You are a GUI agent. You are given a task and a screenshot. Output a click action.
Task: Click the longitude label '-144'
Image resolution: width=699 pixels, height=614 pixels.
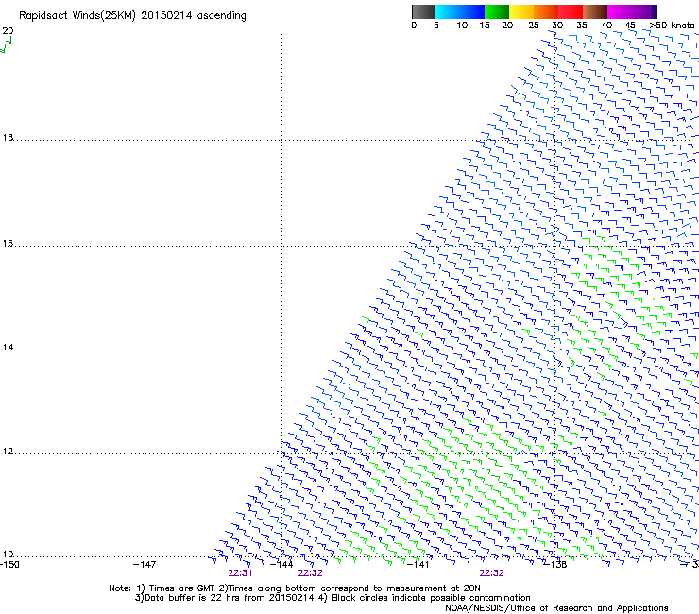coord(282,565)
